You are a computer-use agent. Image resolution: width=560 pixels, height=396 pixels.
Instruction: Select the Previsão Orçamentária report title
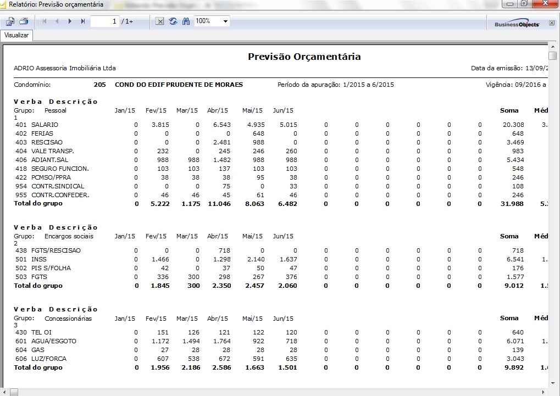(304, 57)
